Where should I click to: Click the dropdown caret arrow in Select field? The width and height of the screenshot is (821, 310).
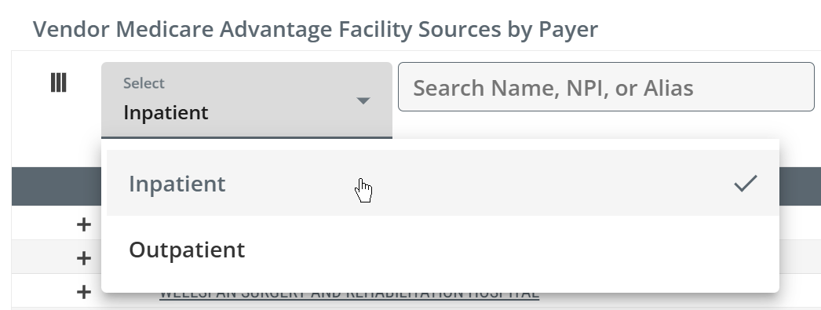tap(363, 100)
